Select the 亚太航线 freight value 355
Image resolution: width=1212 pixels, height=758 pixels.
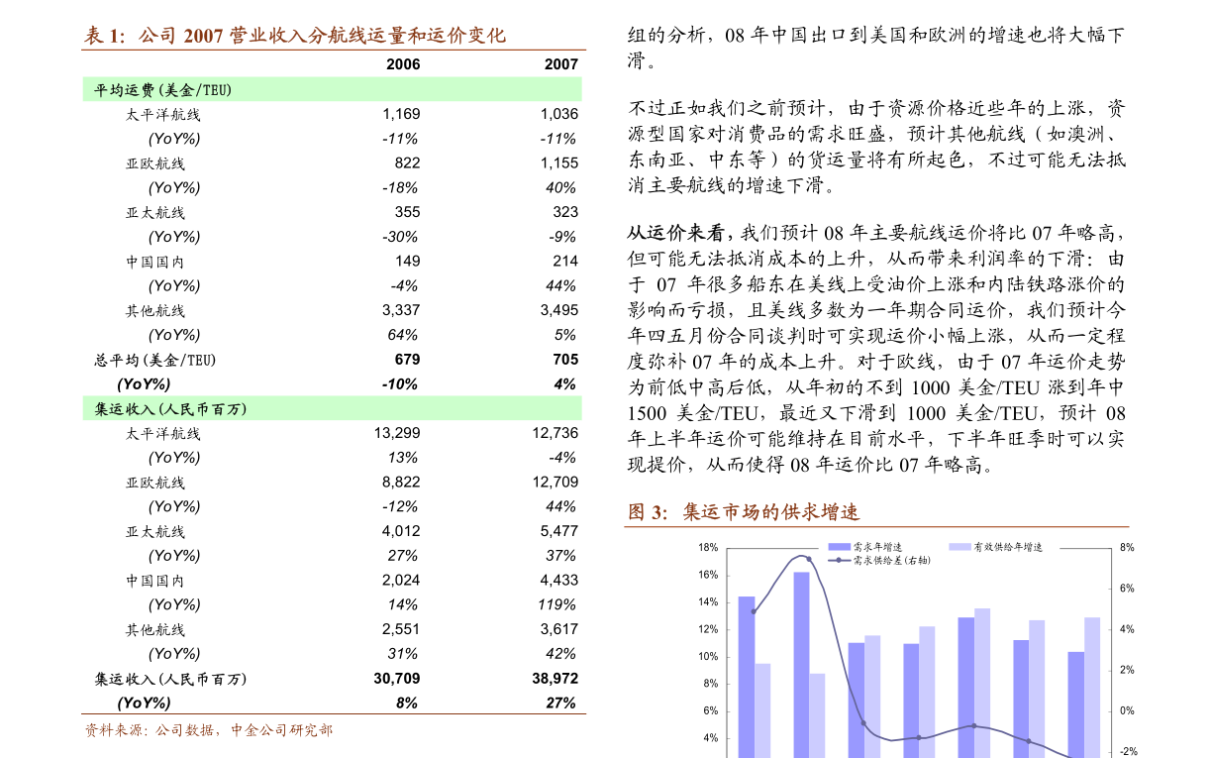(407, 212)
